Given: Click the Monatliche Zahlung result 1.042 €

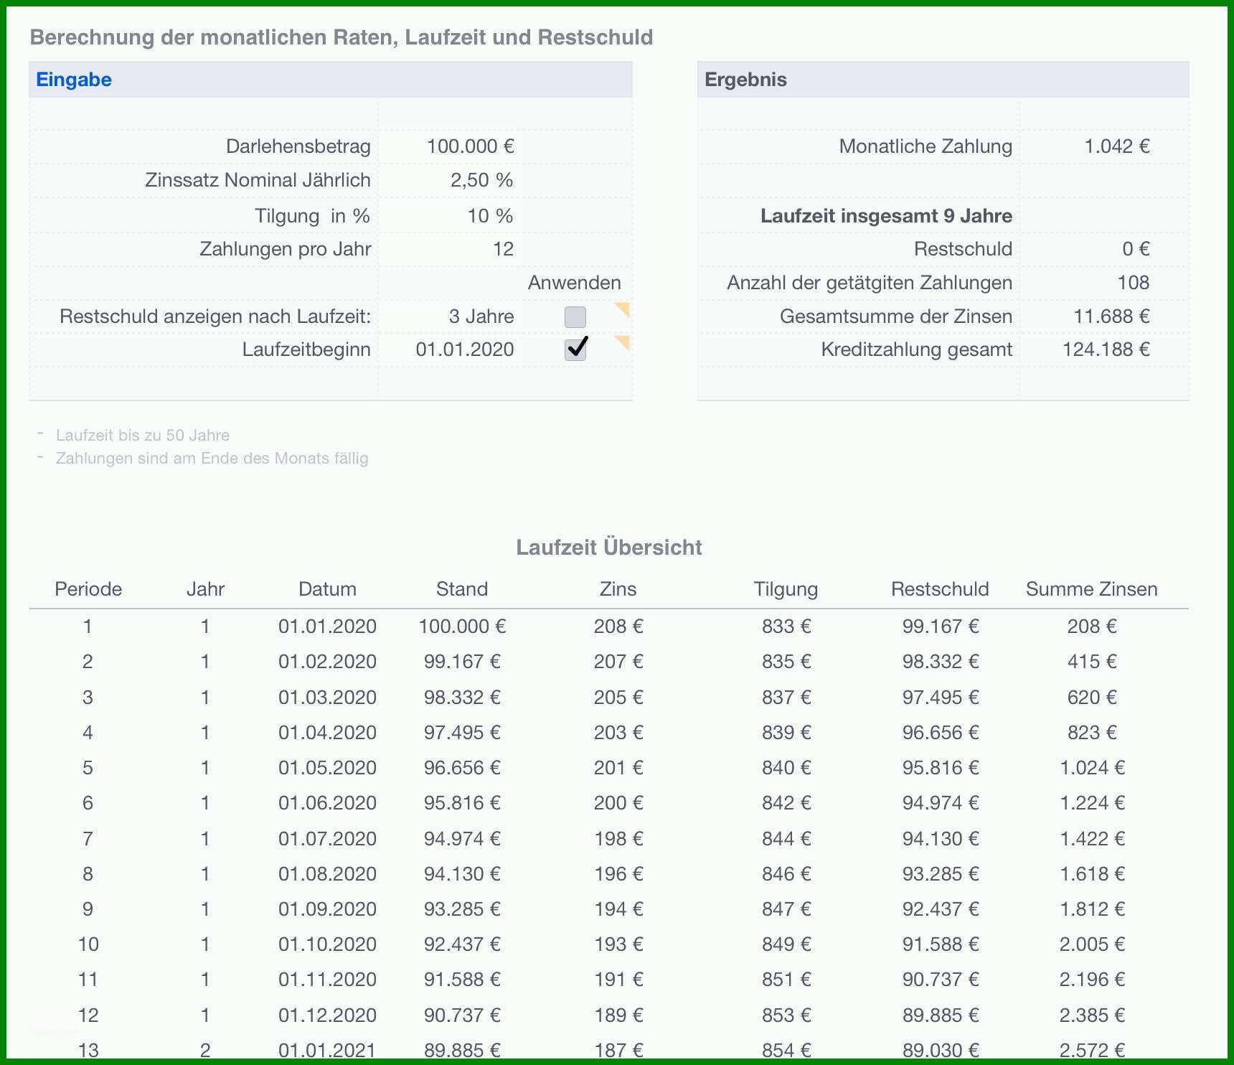Looking at the screenshot, I should 1116,146.
